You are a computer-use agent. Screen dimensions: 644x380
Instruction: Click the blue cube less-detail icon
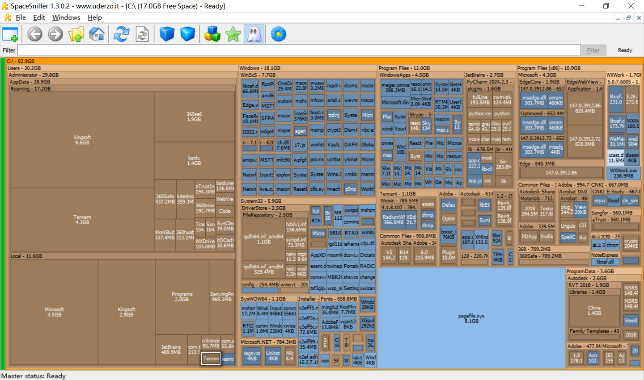167,34
